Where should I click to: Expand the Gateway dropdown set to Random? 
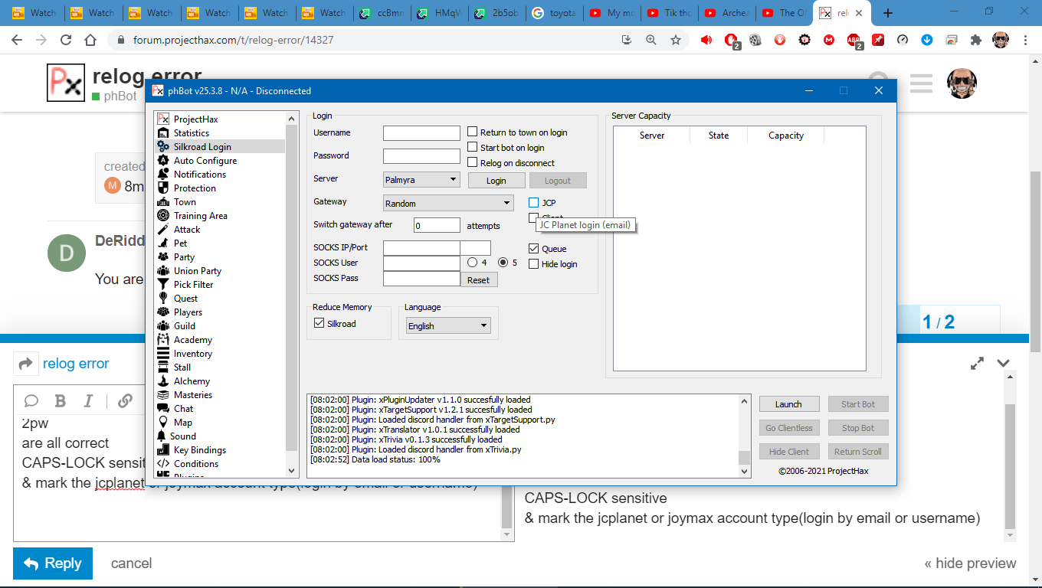(448, 203)
